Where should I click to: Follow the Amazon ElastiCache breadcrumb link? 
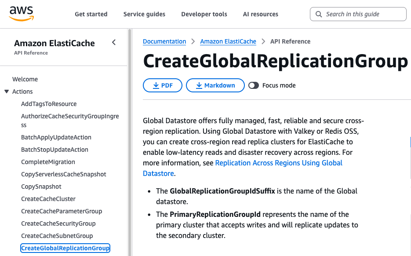(228, 41)
